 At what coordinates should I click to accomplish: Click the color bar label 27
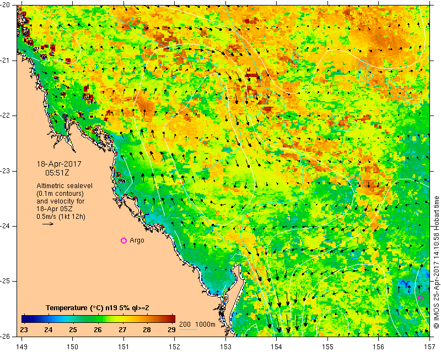[122, 330]
